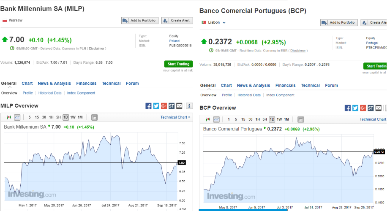
Task: Email the BCP overview
Action: click(379, 108)
